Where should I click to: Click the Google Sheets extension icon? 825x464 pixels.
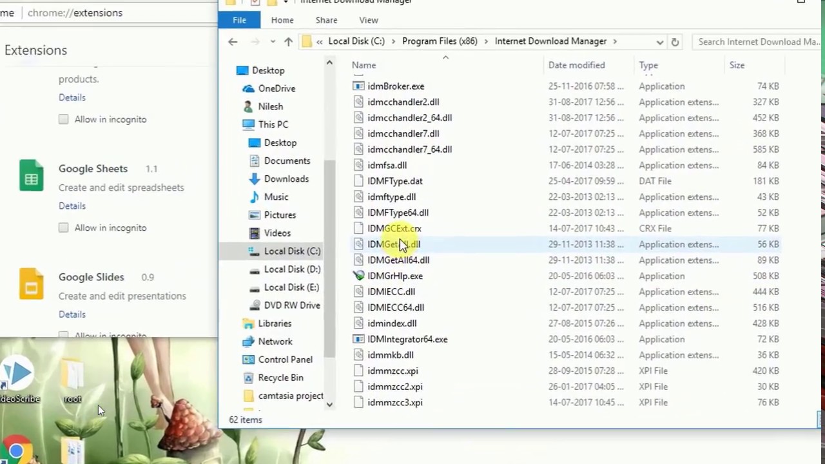click(x=31, y=175)
